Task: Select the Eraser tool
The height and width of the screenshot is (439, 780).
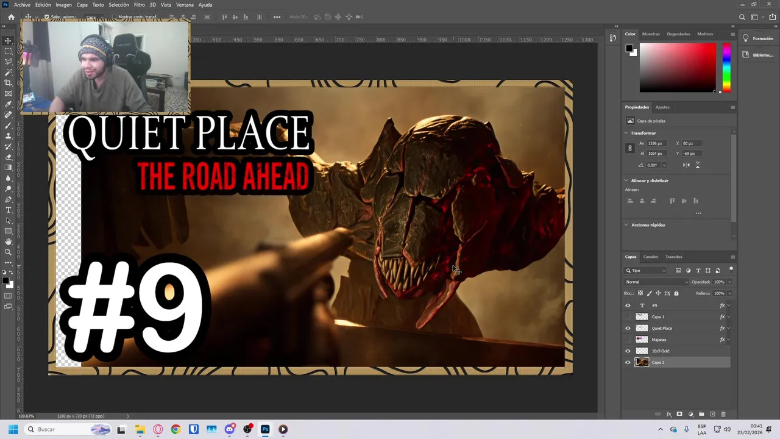Action: tap(8, 157)
